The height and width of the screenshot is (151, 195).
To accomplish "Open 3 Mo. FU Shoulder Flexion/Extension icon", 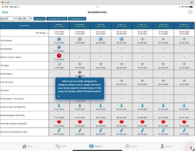I will click(101, 130).
